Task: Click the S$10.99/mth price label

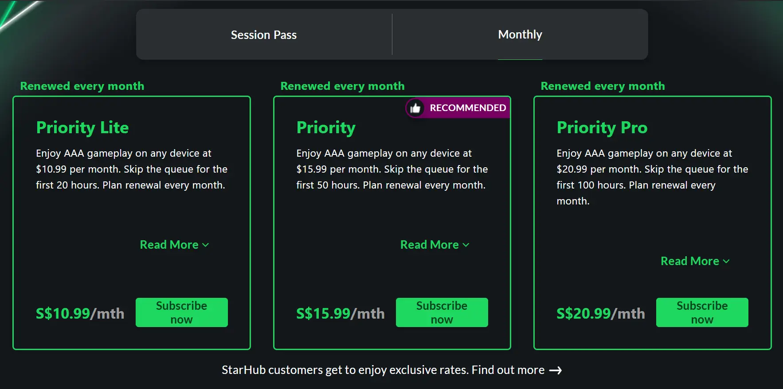Action: coord(80,313)
